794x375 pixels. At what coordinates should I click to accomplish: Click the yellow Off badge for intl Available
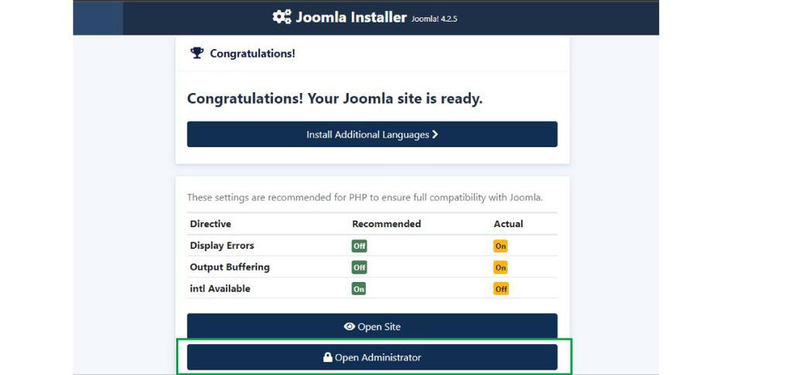tap(501, 289)
